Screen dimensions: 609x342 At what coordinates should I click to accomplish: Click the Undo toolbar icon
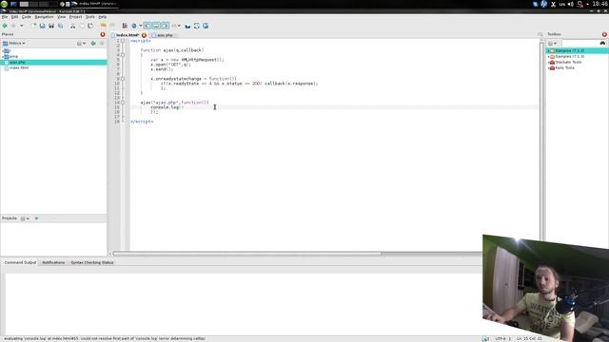click(x=90, y=26)
